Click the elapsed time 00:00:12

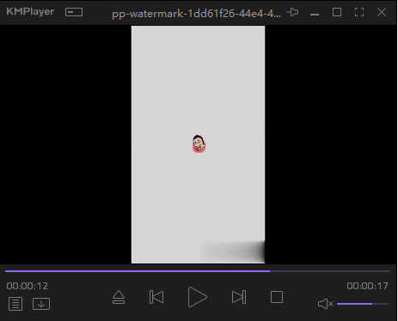point(28,286)
